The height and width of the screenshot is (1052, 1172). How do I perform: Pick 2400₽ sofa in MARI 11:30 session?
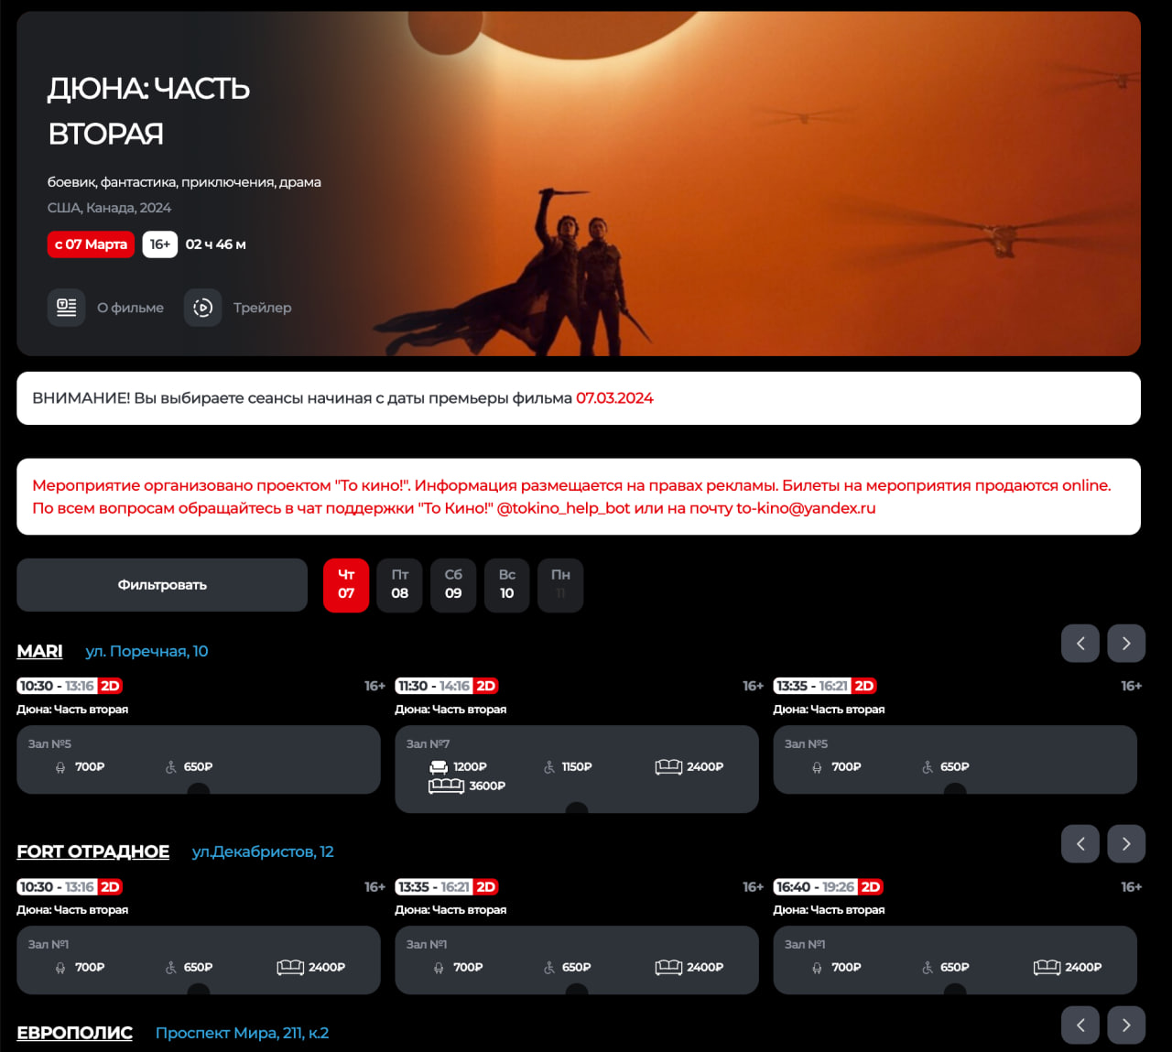[689, 767]
